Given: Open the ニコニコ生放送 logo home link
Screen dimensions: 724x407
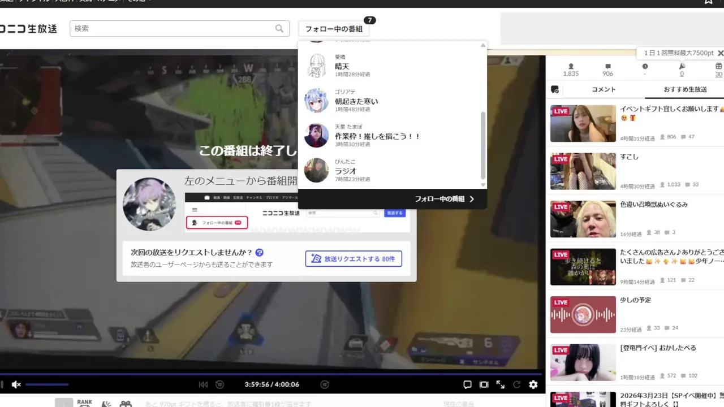Looking at the screenshot, I should [x=28, y=29].
